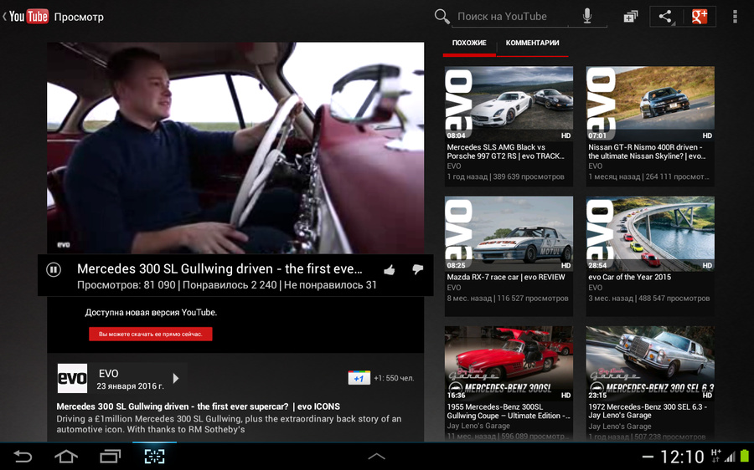Pause the video playback
Image resolution: width=754 pixels, height=470 pixels.
point(54,270)
